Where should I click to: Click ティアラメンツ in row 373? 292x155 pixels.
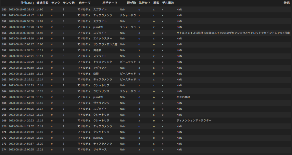[103, 144]
